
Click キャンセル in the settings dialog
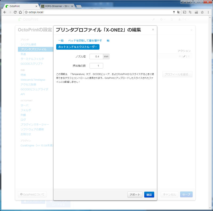click(169, 195)
